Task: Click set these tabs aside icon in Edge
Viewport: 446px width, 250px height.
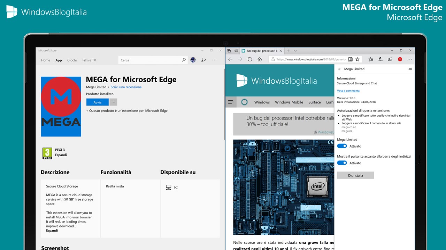Action: [x=236, y=51]
